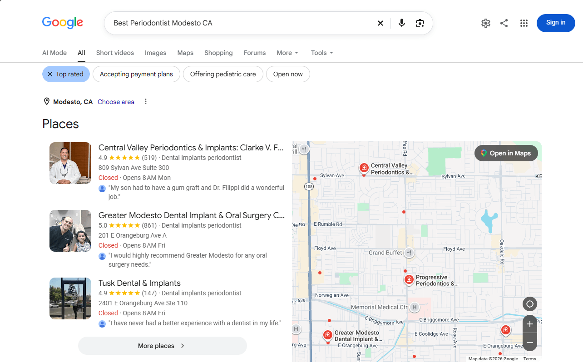Open Greater Modesto Dental Implant listing title

point(192,215)
